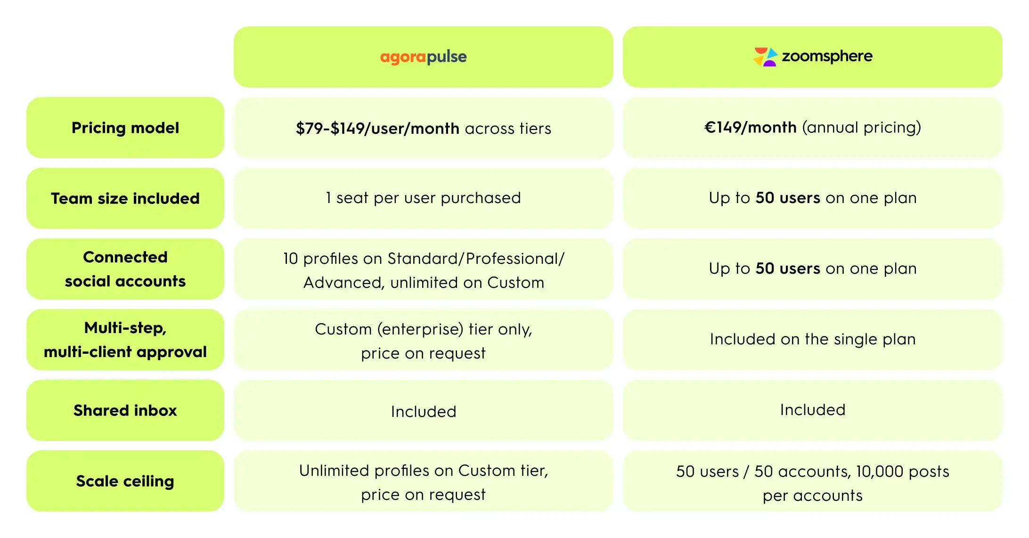The image size is (1029, 538).
Task: Click the €149/month annual pricing cell
Action: coord(813,128)
